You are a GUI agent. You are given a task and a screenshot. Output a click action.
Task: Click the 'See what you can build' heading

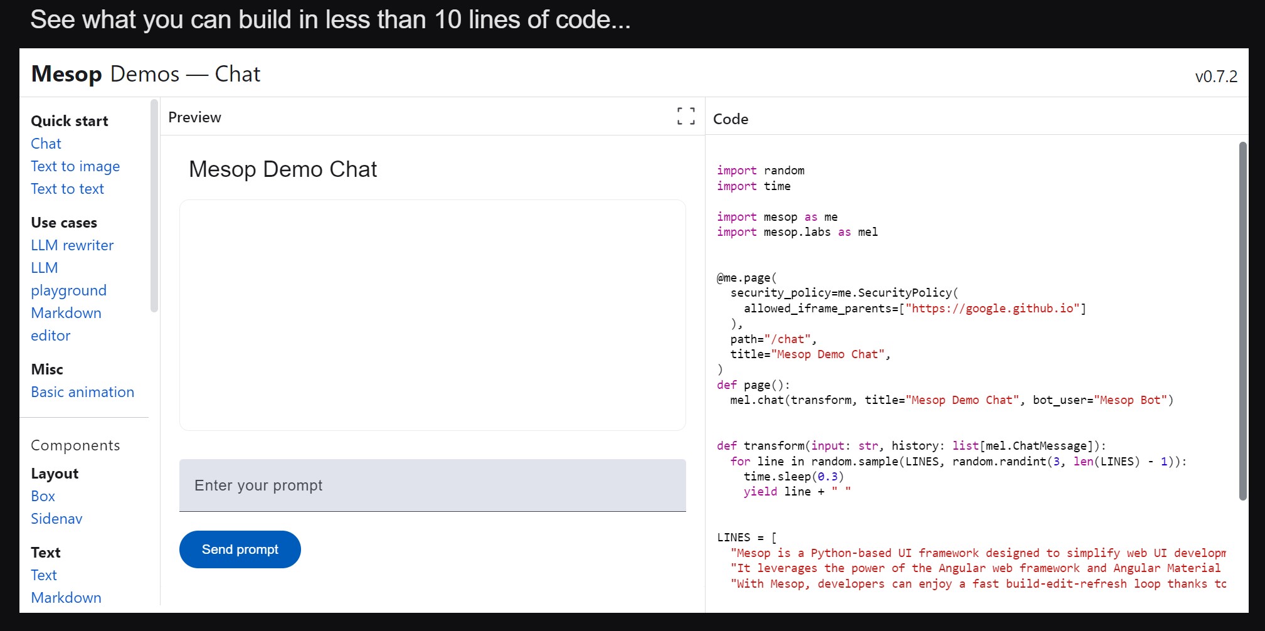click(330, 19)
